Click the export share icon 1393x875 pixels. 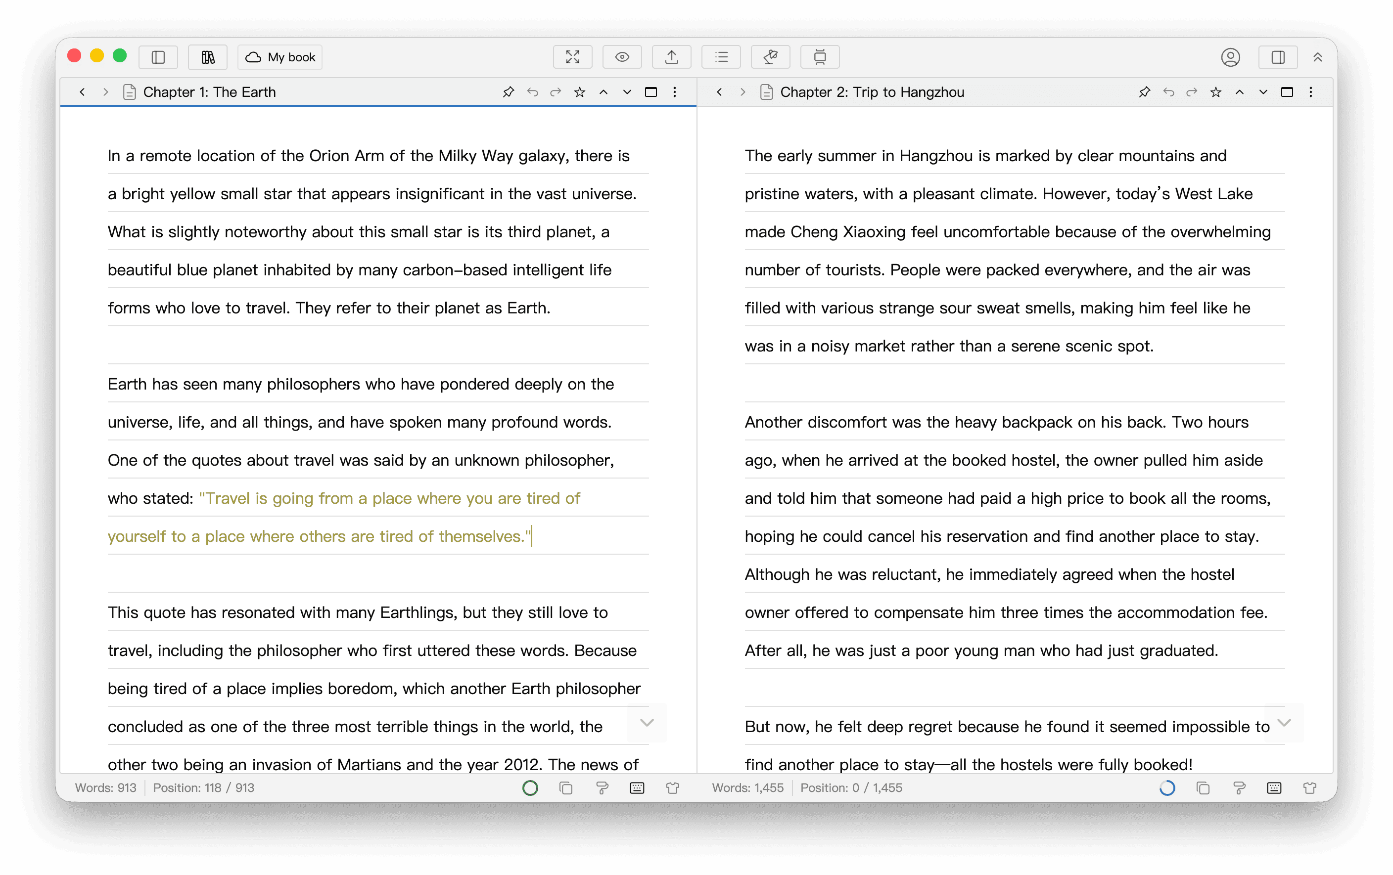coord(671,57)
